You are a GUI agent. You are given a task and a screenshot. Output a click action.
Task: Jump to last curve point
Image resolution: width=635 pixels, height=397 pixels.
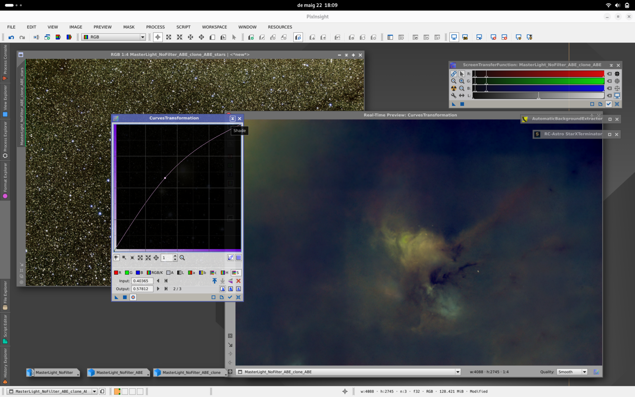[x=166, y=289]
